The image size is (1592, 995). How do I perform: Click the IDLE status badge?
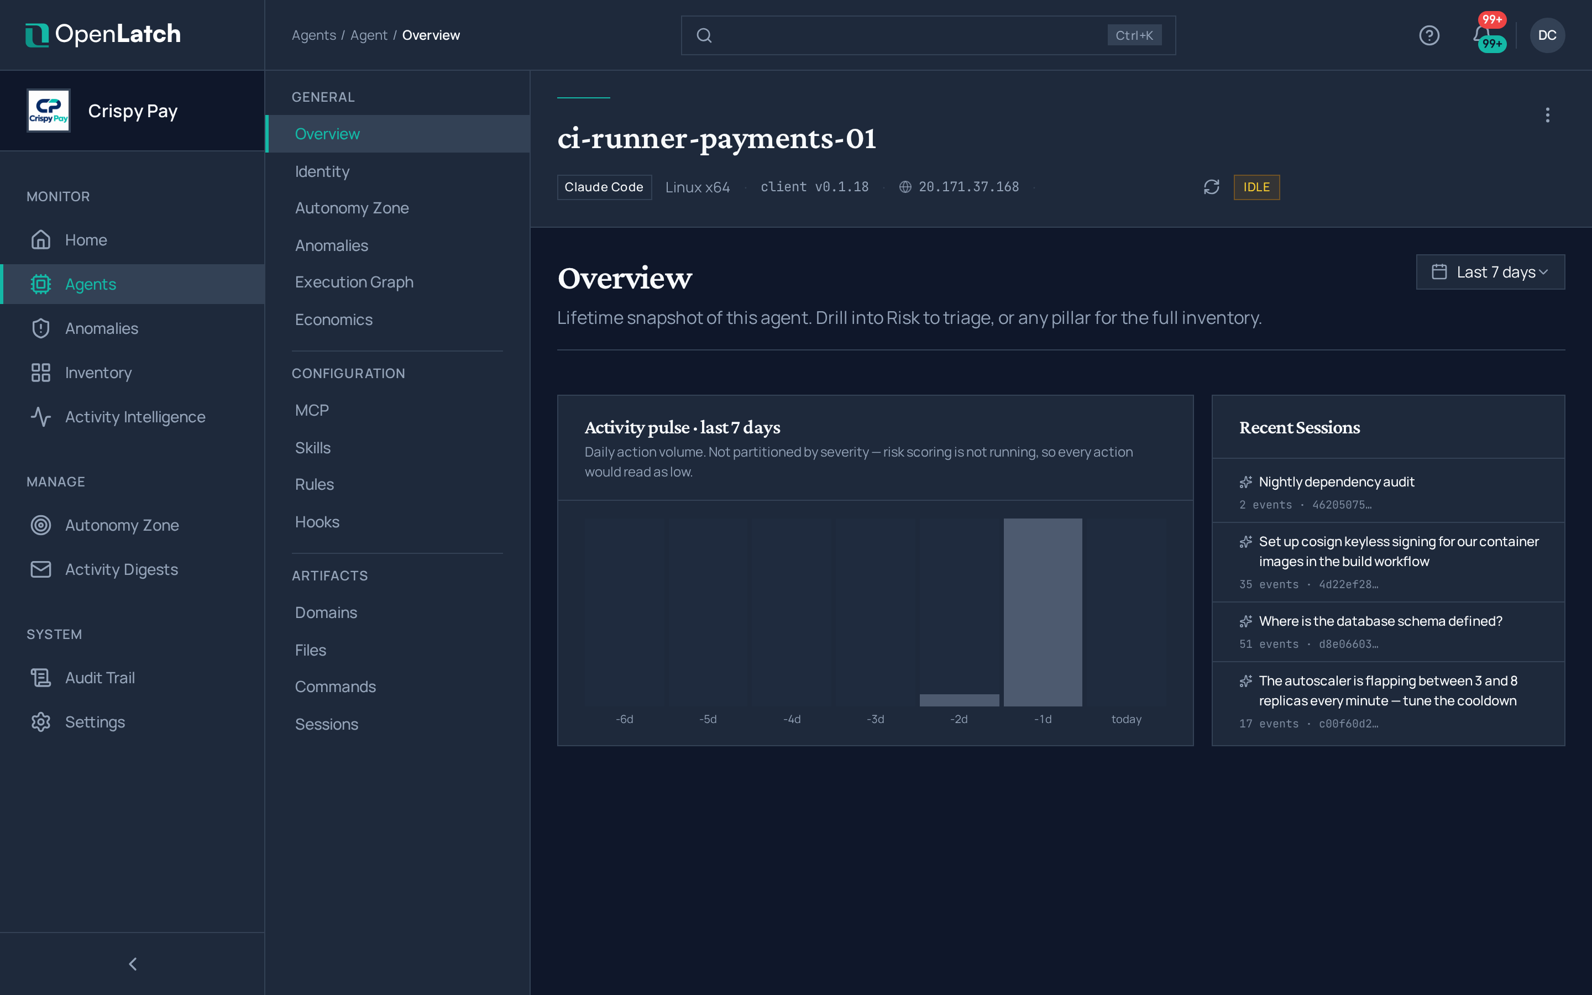[x=1256, y=187]
